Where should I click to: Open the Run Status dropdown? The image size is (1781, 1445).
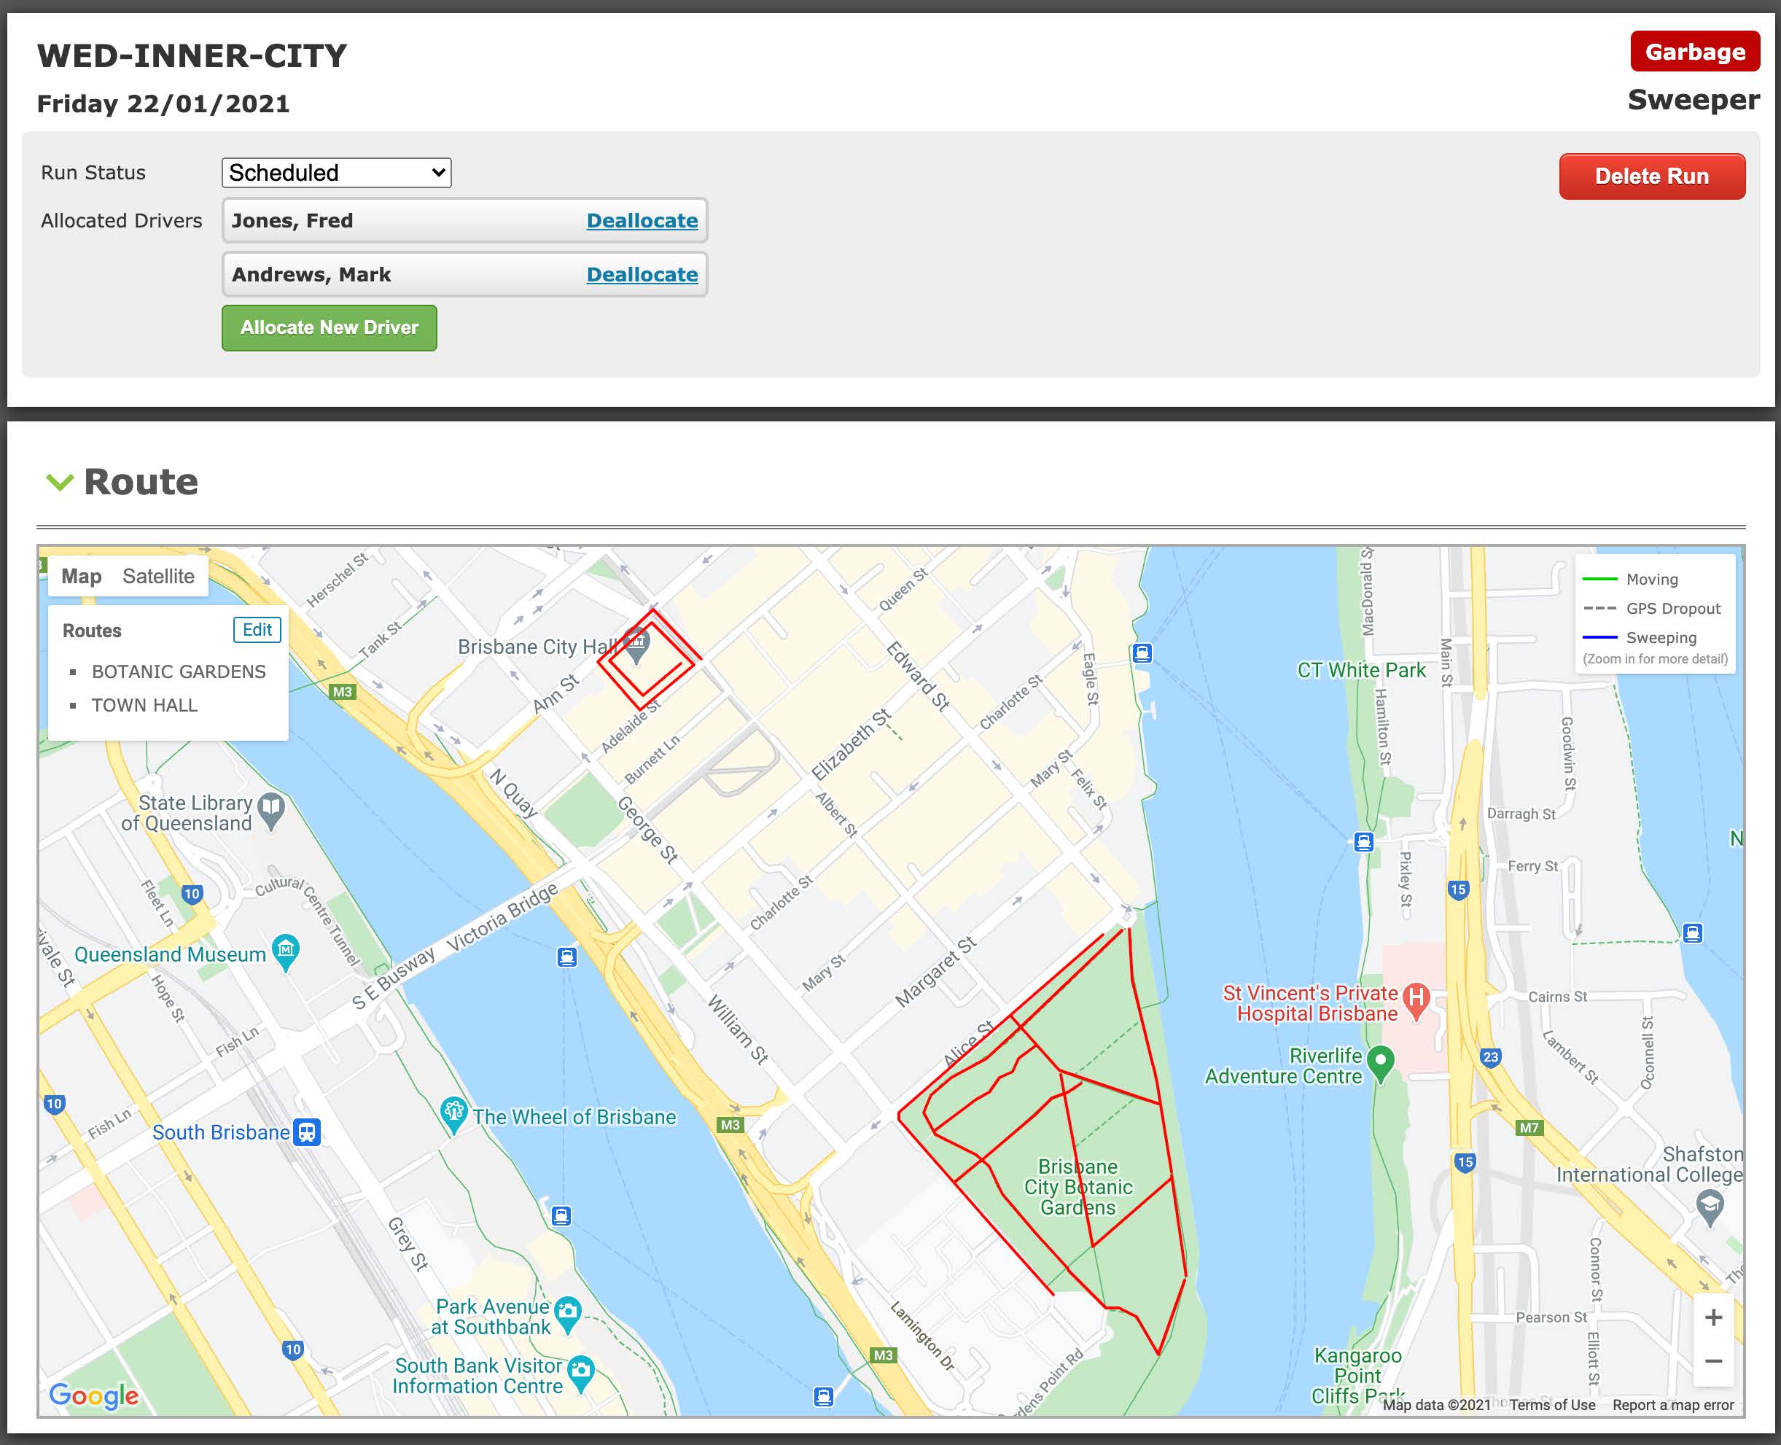click(336, 172)
